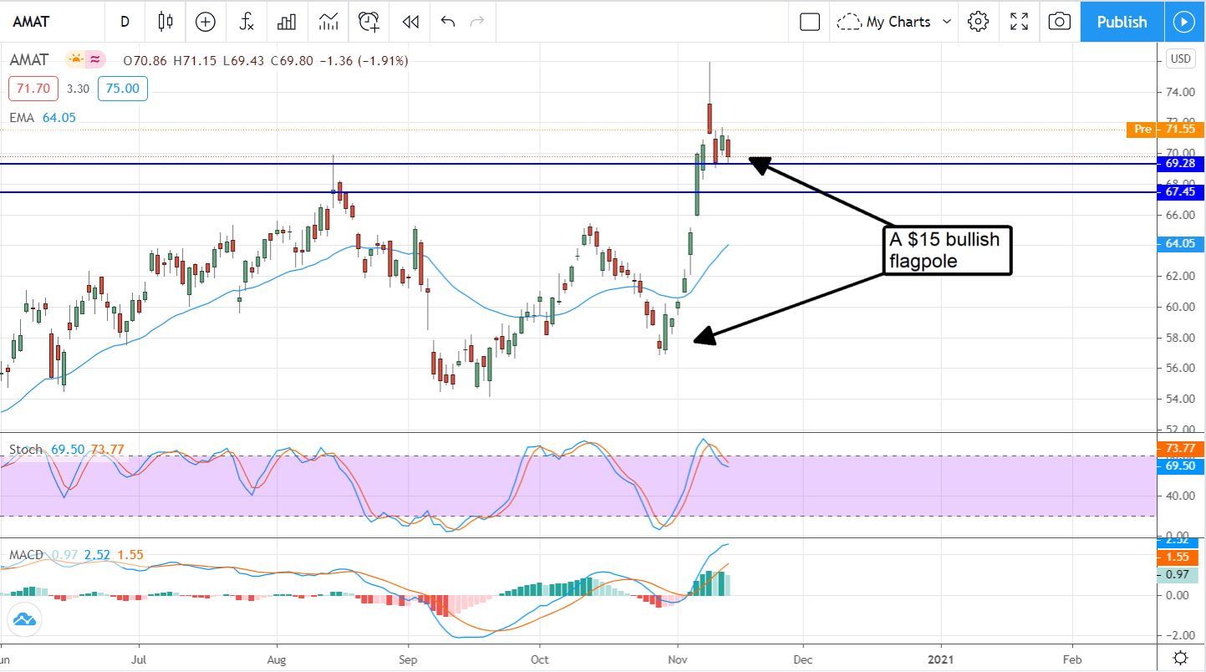Screen dimensions: 1206x672
Task: Click the 69.28 horizontal line price label
Action: point(1180,164)
